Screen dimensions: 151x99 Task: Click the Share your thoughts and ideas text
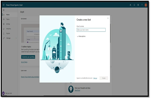click(x=82, y=88)
